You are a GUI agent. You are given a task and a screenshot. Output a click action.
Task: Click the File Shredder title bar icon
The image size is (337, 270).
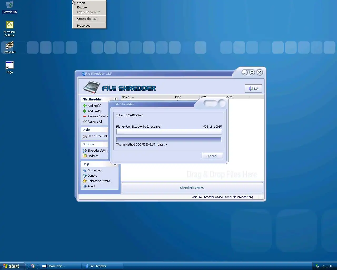pyautogui.click(x=83, y=74)
